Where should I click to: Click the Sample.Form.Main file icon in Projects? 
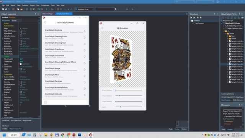230,64
